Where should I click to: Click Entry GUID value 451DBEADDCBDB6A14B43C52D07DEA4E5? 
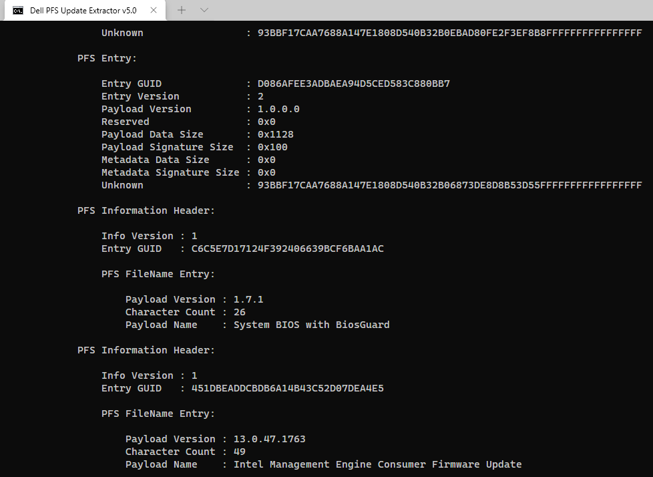pos(287,388)
